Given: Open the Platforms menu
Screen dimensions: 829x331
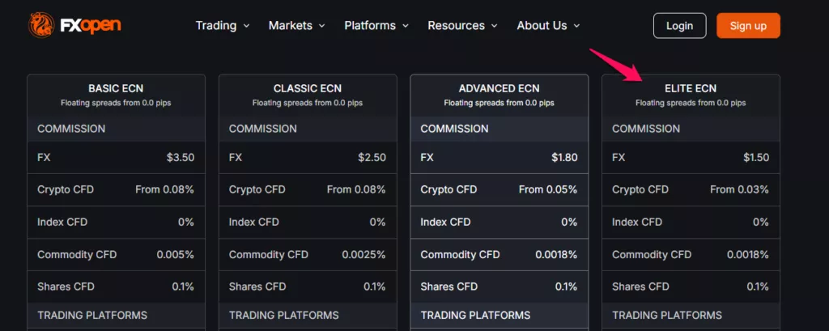Looking at the screenshot, I should [370, 25].
